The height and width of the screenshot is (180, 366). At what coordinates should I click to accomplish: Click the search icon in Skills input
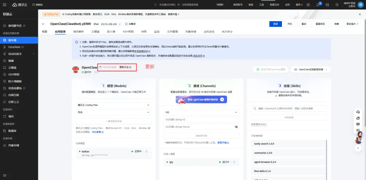click(x=255, y=109)
